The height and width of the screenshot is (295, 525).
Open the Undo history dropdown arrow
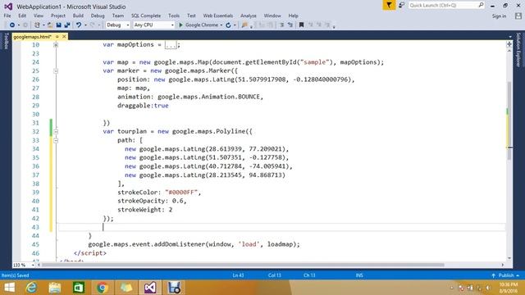click(85, 25)
